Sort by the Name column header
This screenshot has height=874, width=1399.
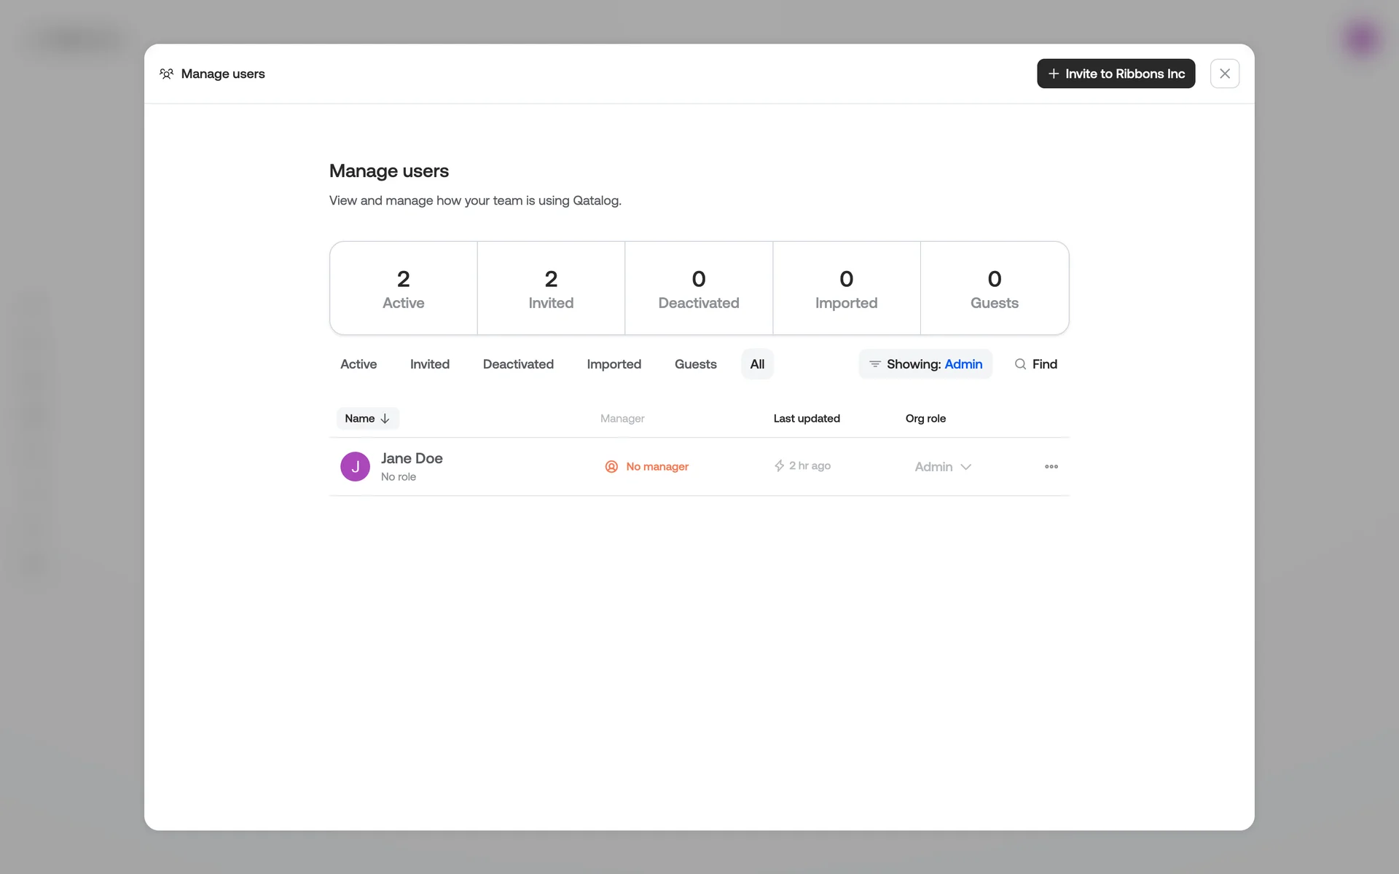coord(360,419)
